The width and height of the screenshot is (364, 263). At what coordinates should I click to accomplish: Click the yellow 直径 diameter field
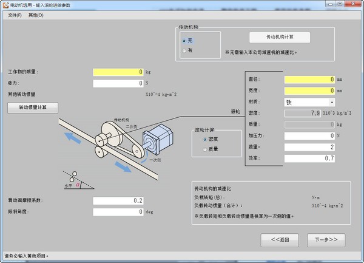[309, 80]
